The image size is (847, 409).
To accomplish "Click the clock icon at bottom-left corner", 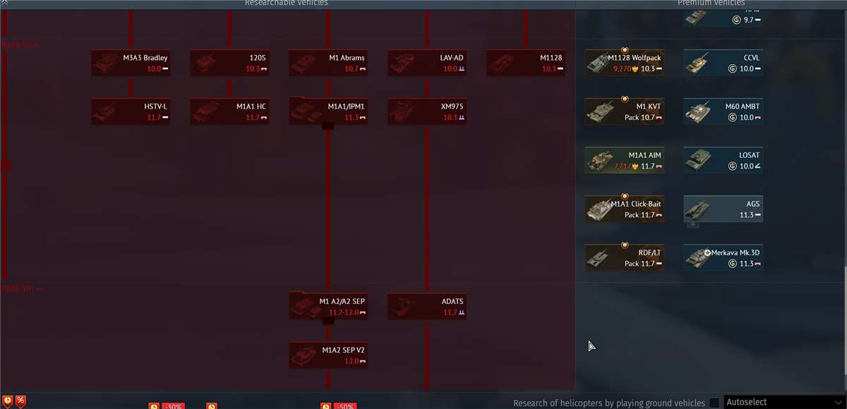I will coord(7,401).
